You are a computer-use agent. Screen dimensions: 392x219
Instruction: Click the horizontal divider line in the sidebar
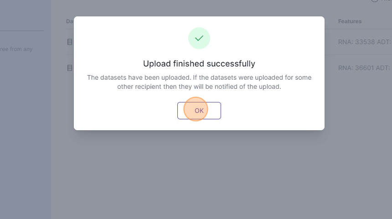pos(22,31)
